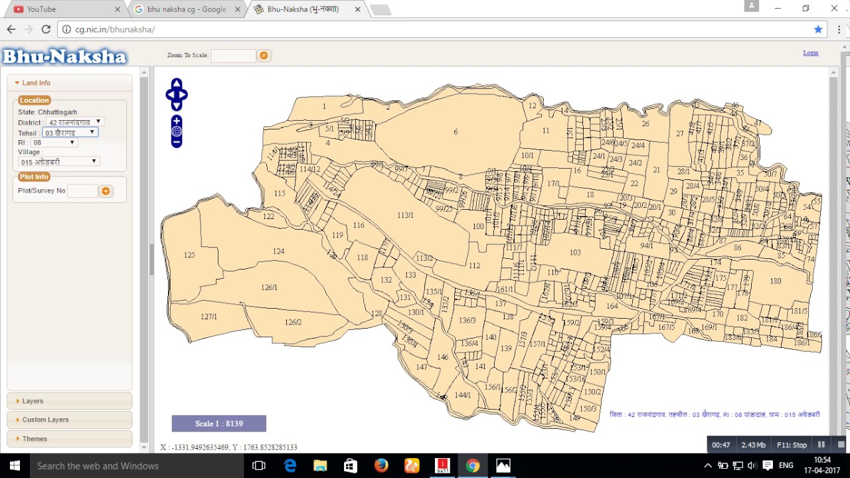Image resolution: width=850 pixels, height=478 pixels.
Task: Expand the Layers panel
Action: click(x=70, y=401)
